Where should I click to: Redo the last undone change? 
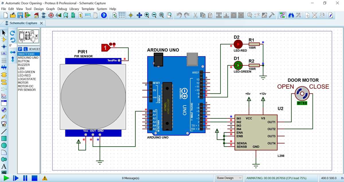(x=187, y=15)
